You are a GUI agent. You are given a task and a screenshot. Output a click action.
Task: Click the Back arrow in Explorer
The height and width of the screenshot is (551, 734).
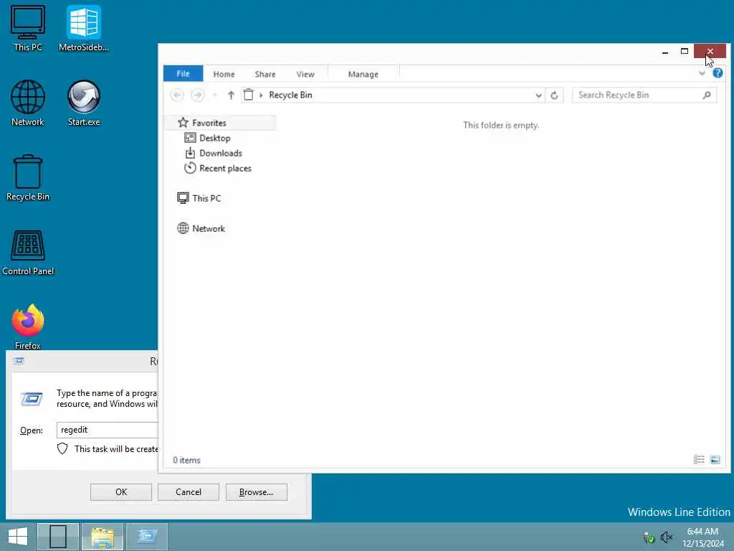pos(177,95)
